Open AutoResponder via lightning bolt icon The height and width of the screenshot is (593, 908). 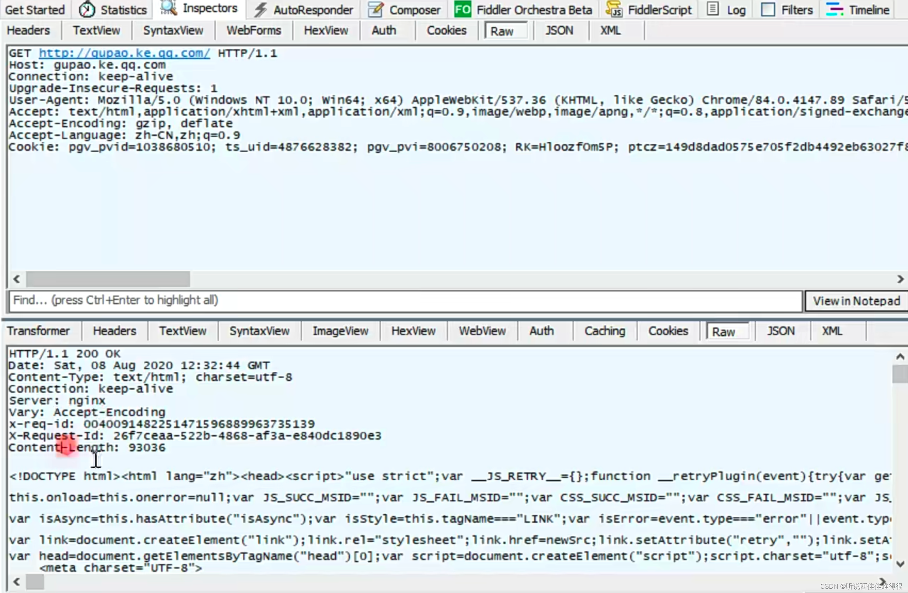point(261,10)
